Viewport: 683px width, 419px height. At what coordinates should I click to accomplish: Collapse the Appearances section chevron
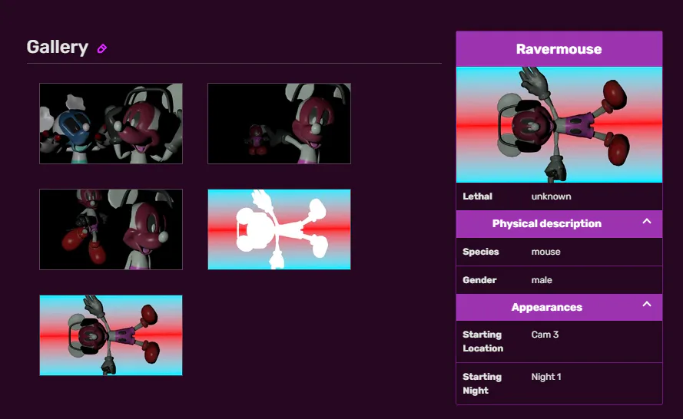647,305
